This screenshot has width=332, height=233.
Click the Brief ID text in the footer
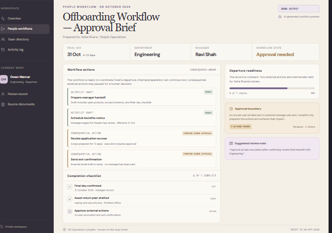(305, 230)
